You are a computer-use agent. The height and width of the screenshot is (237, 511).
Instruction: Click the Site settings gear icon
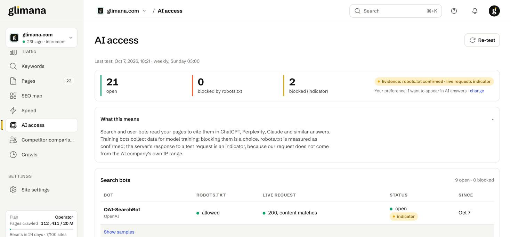(x=13, y=190)
